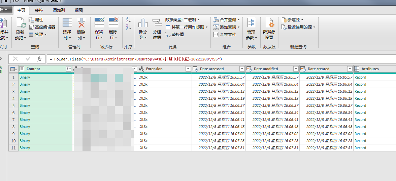This screenshot has height=181, width=396.
Task: Switch to the 视图 ribbon tab
Action: 79,10
